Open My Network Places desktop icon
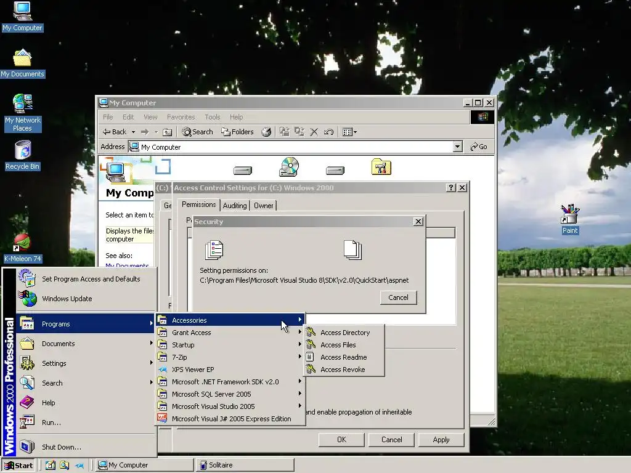Screen dimensions: 631x473 (x=22, y=113)
